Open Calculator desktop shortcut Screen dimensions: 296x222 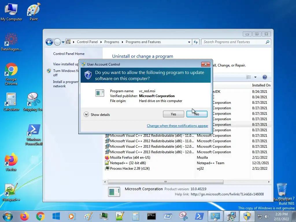11,102
